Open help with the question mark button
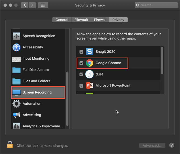This screenshot has width=180, height=154. click(172, 145)
